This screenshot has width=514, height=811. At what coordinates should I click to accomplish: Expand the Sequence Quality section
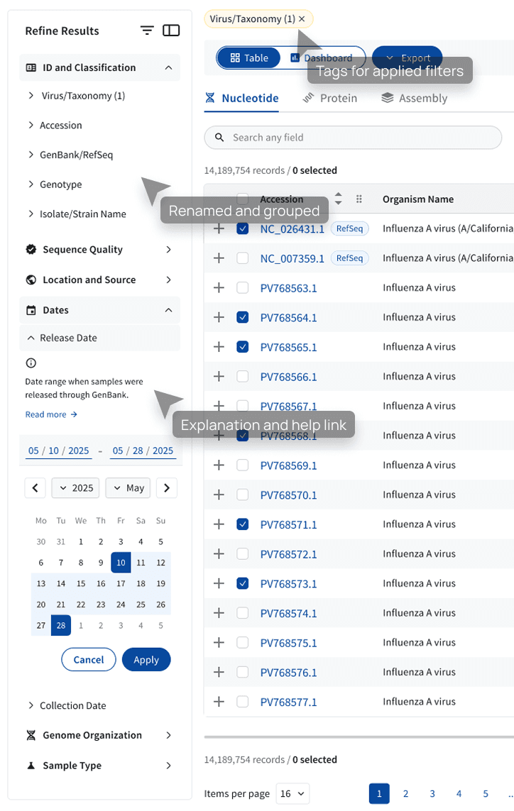coord(99,250)
